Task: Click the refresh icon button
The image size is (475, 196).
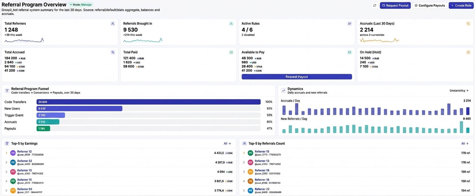Action: click(x=374, y=5)
